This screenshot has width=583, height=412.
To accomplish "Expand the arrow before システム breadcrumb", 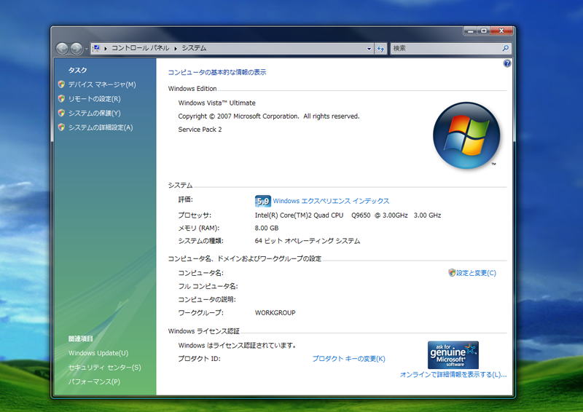I will [x=176, y=48].
